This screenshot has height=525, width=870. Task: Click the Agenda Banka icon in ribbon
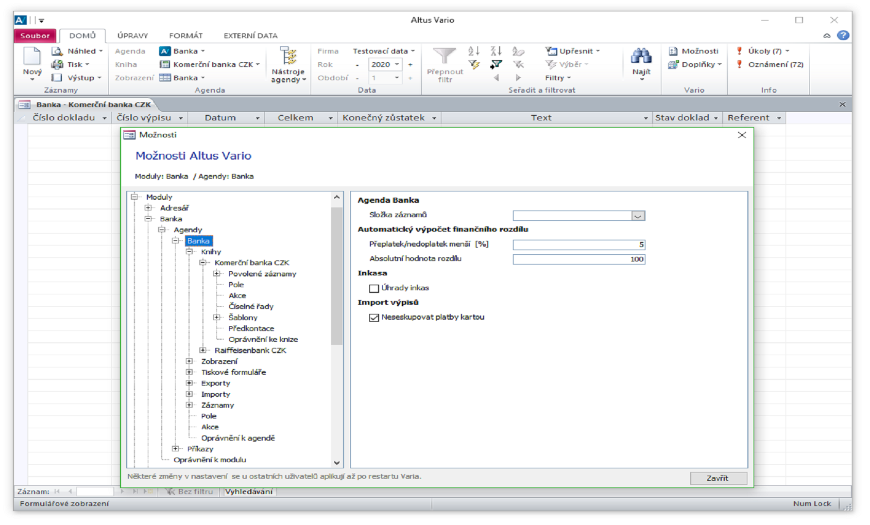point(165,51)
